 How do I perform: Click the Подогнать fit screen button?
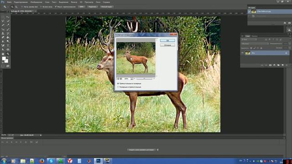(93, 7)
